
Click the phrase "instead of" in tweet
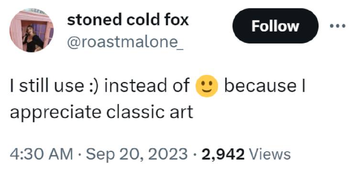pos(146,86)
